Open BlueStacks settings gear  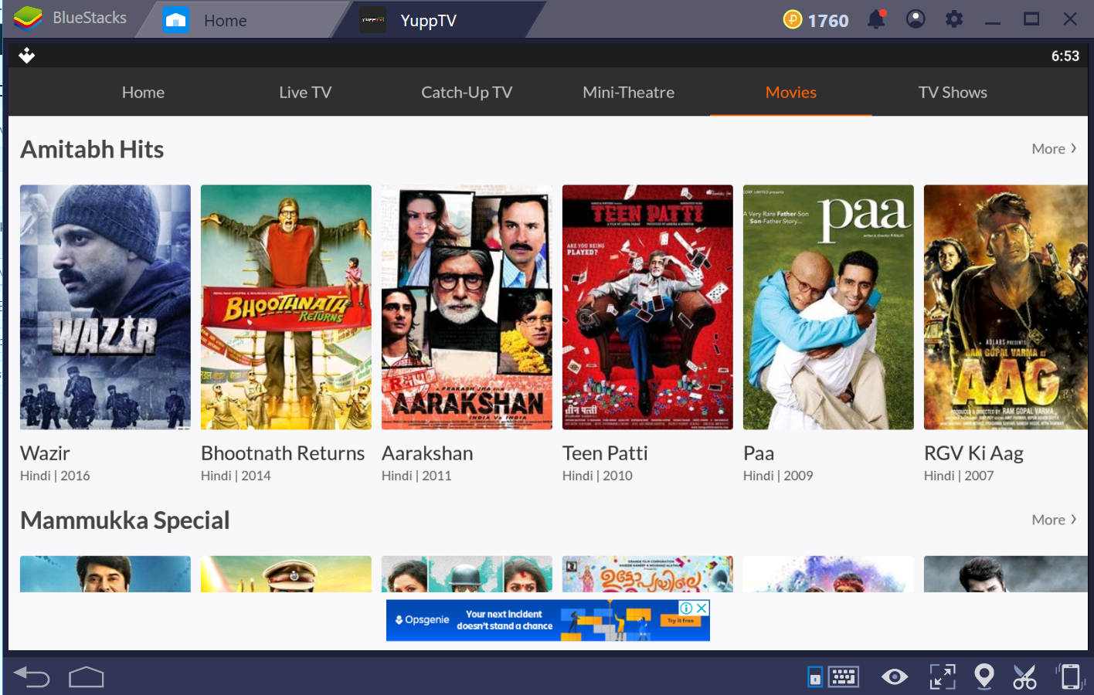pos(954,19)
